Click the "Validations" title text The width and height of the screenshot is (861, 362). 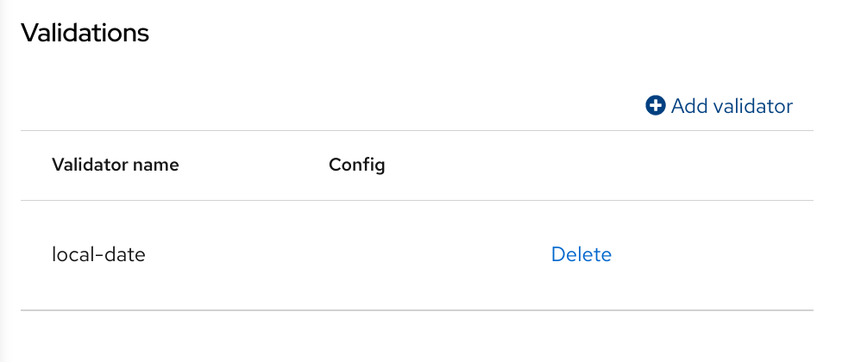pyautogui.click(x=85, y=33)
